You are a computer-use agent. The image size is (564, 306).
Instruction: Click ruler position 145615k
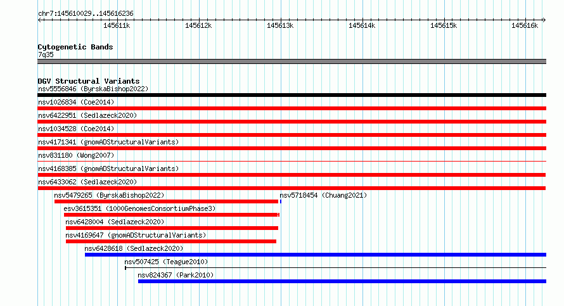point(444,25)
